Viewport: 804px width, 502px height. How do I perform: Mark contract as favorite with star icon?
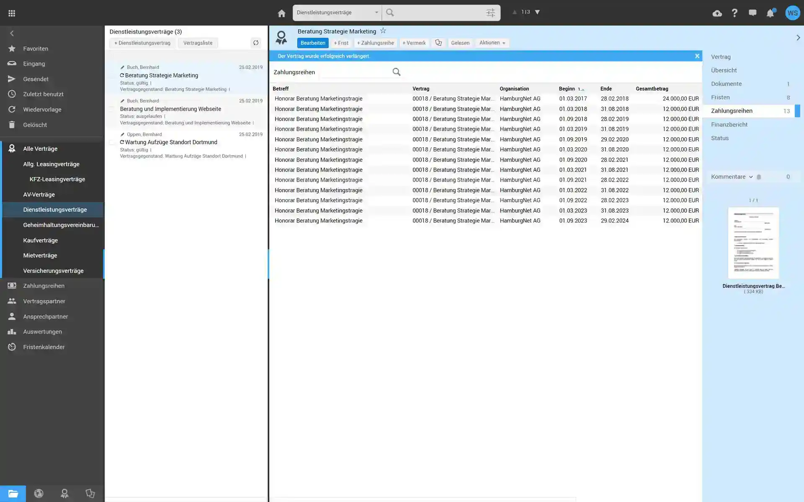point(383,31)
